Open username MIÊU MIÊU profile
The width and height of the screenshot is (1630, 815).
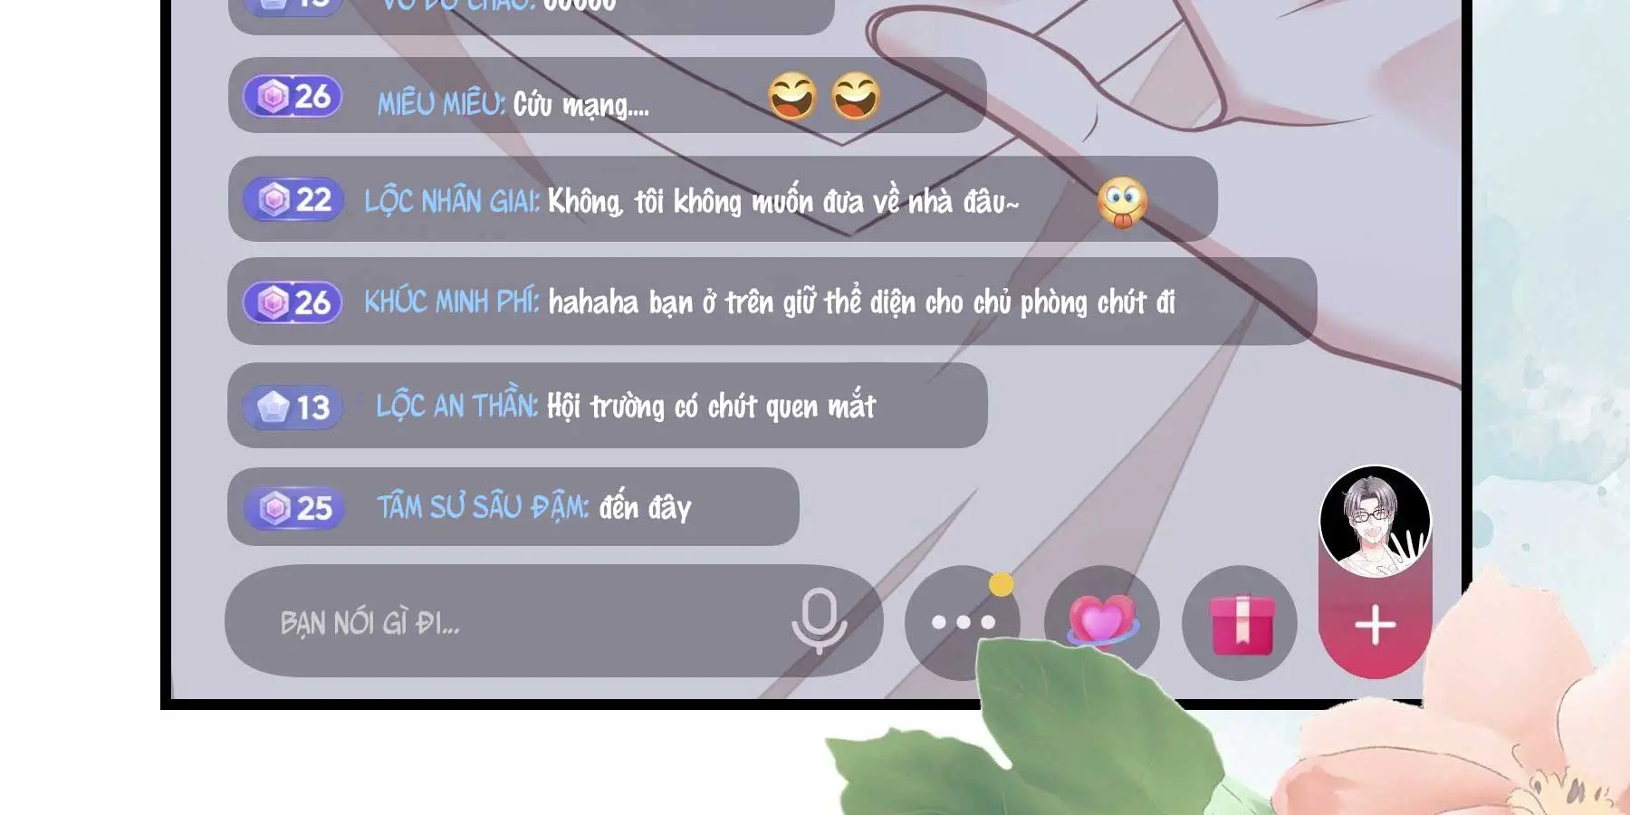(x=441, y=104)
